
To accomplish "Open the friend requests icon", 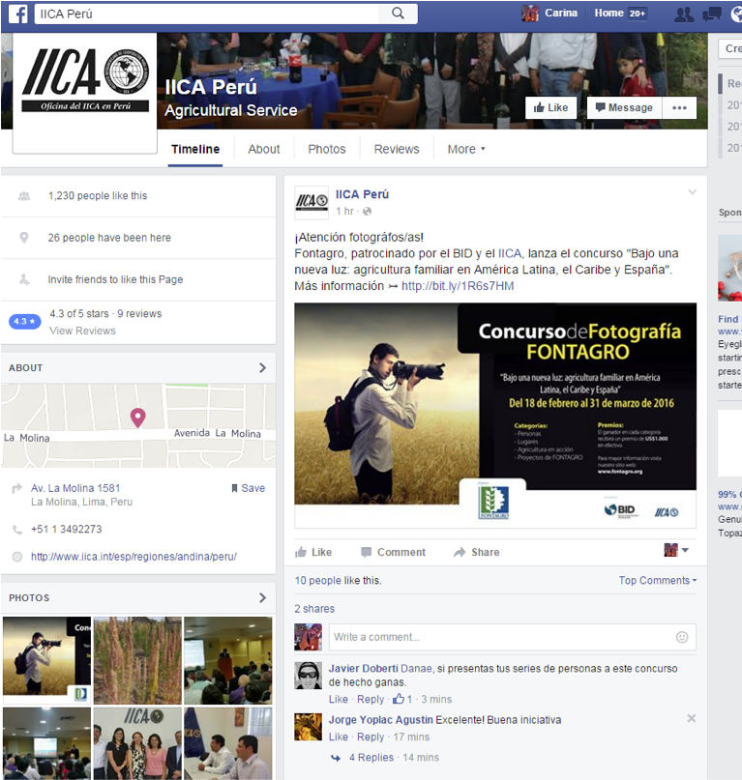I will click(684, 14).
